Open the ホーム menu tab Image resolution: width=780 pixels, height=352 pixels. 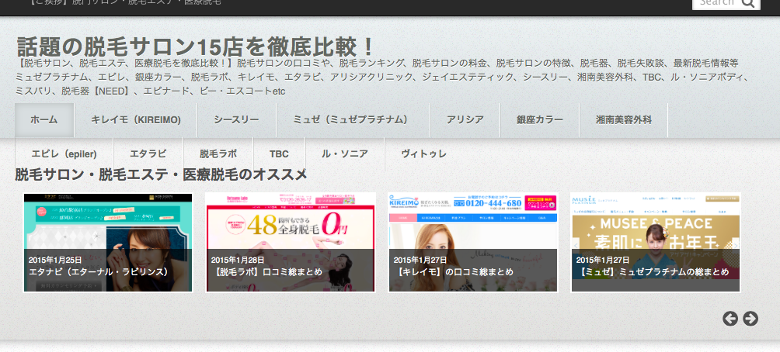tap(44, 120)
